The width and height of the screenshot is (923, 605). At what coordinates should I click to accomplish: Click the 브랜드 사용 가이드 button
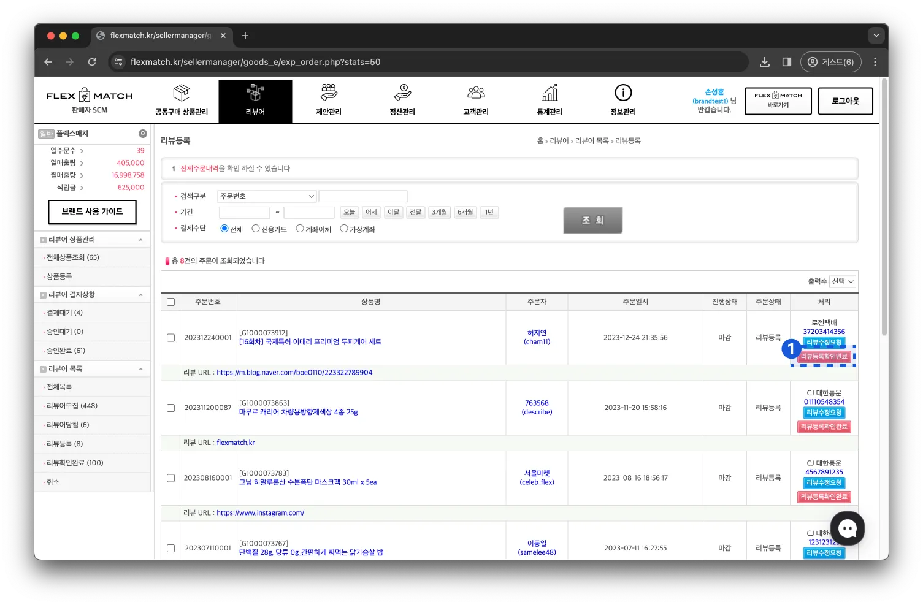[92, 211]
